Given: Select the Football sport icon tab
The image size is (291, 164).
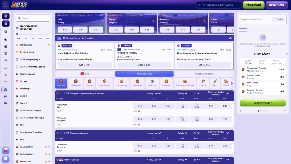Looking at the screenshot, I should click(x=61, y=83).
